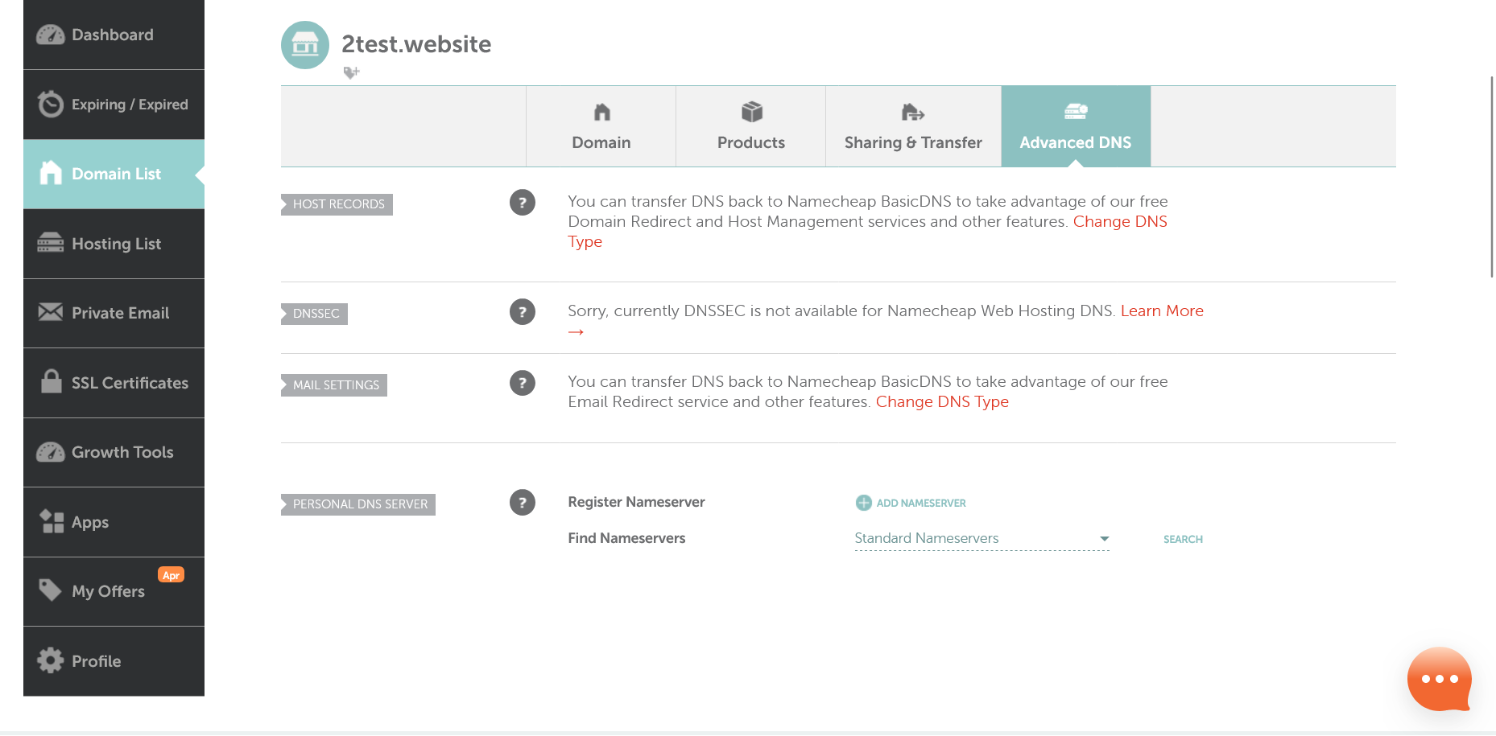The height and width of the screenshot is (736, 1496).
Task: Click Change DNS Type link in Mail Settings
Action: point(942,402)
